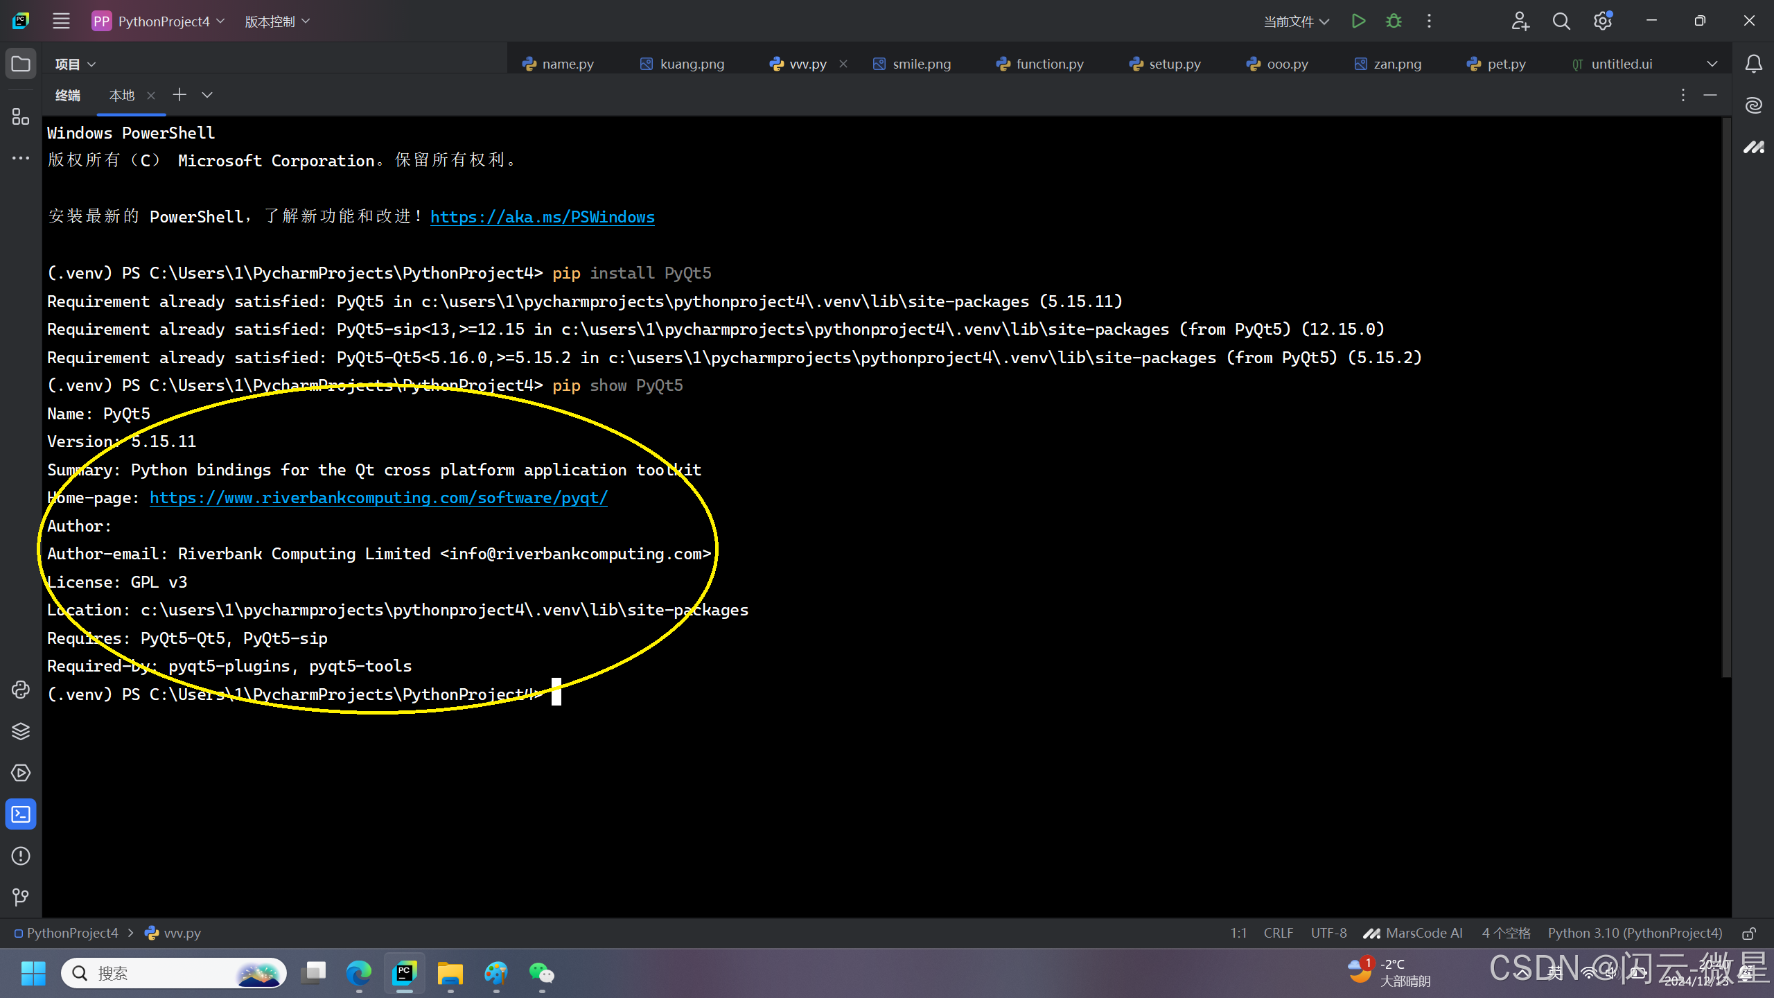Open the notifications bell icon
The height and width of the screenshot is (998, 1774).
1753,64
